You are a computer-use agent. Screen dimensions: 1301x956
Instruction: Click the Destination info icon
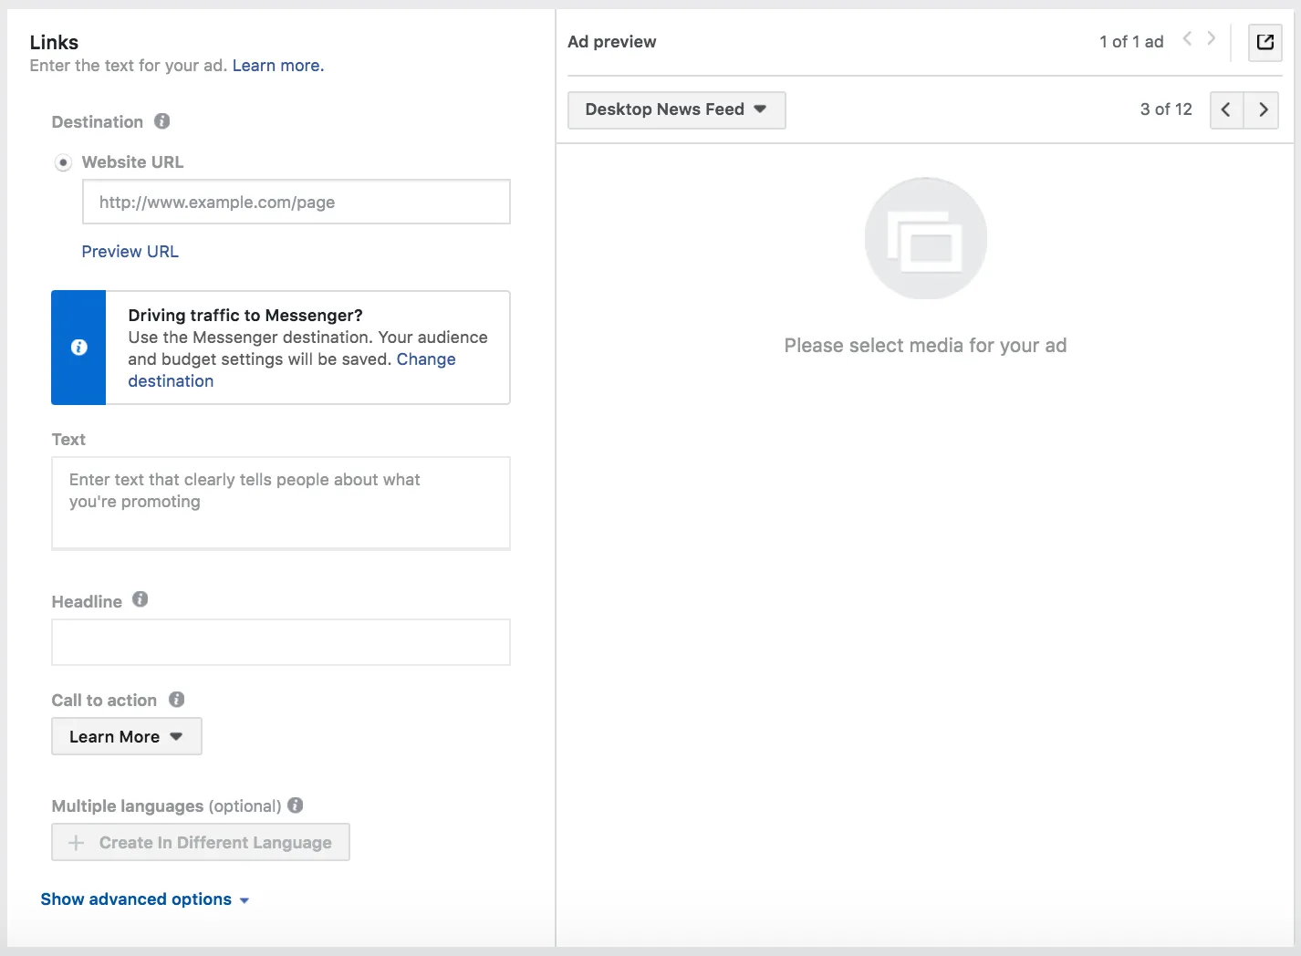pos(162,121)
